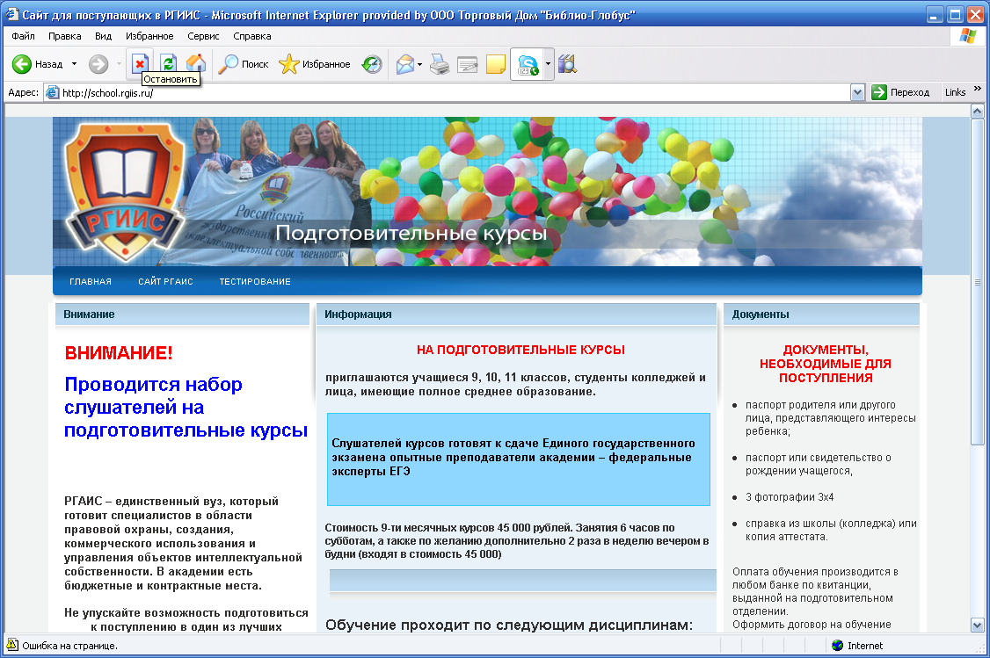990x658 pixels.
Task: Click 'Internet' zone text in status bar
Action: point(865,646)
